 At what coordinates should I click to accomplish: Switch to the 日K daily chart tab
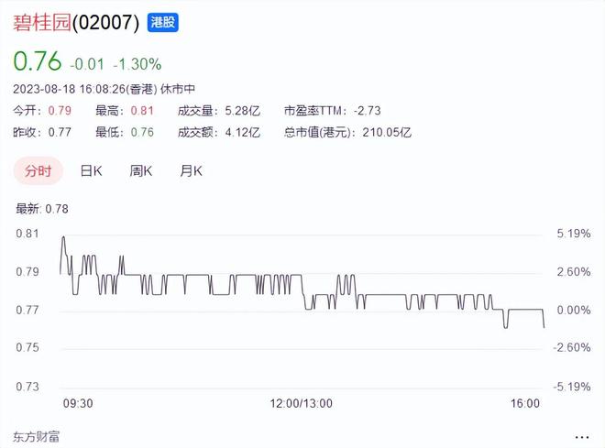click(91, 170)
